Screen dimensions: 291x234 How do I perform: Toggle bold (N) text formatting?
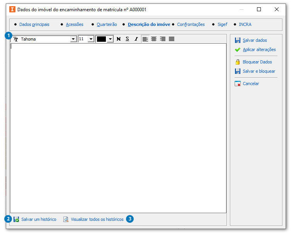click(x=119, y=39)
